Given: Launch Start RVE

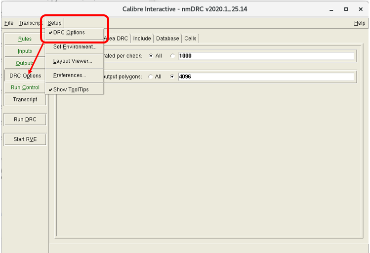Looking at the screenshot, I should 25,139.
